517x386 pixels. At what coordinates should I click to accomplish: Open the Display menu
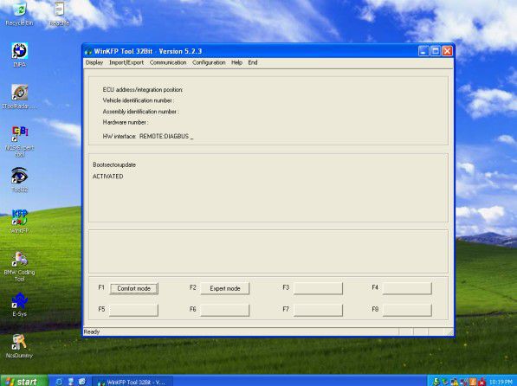click(x=94, y=62)
